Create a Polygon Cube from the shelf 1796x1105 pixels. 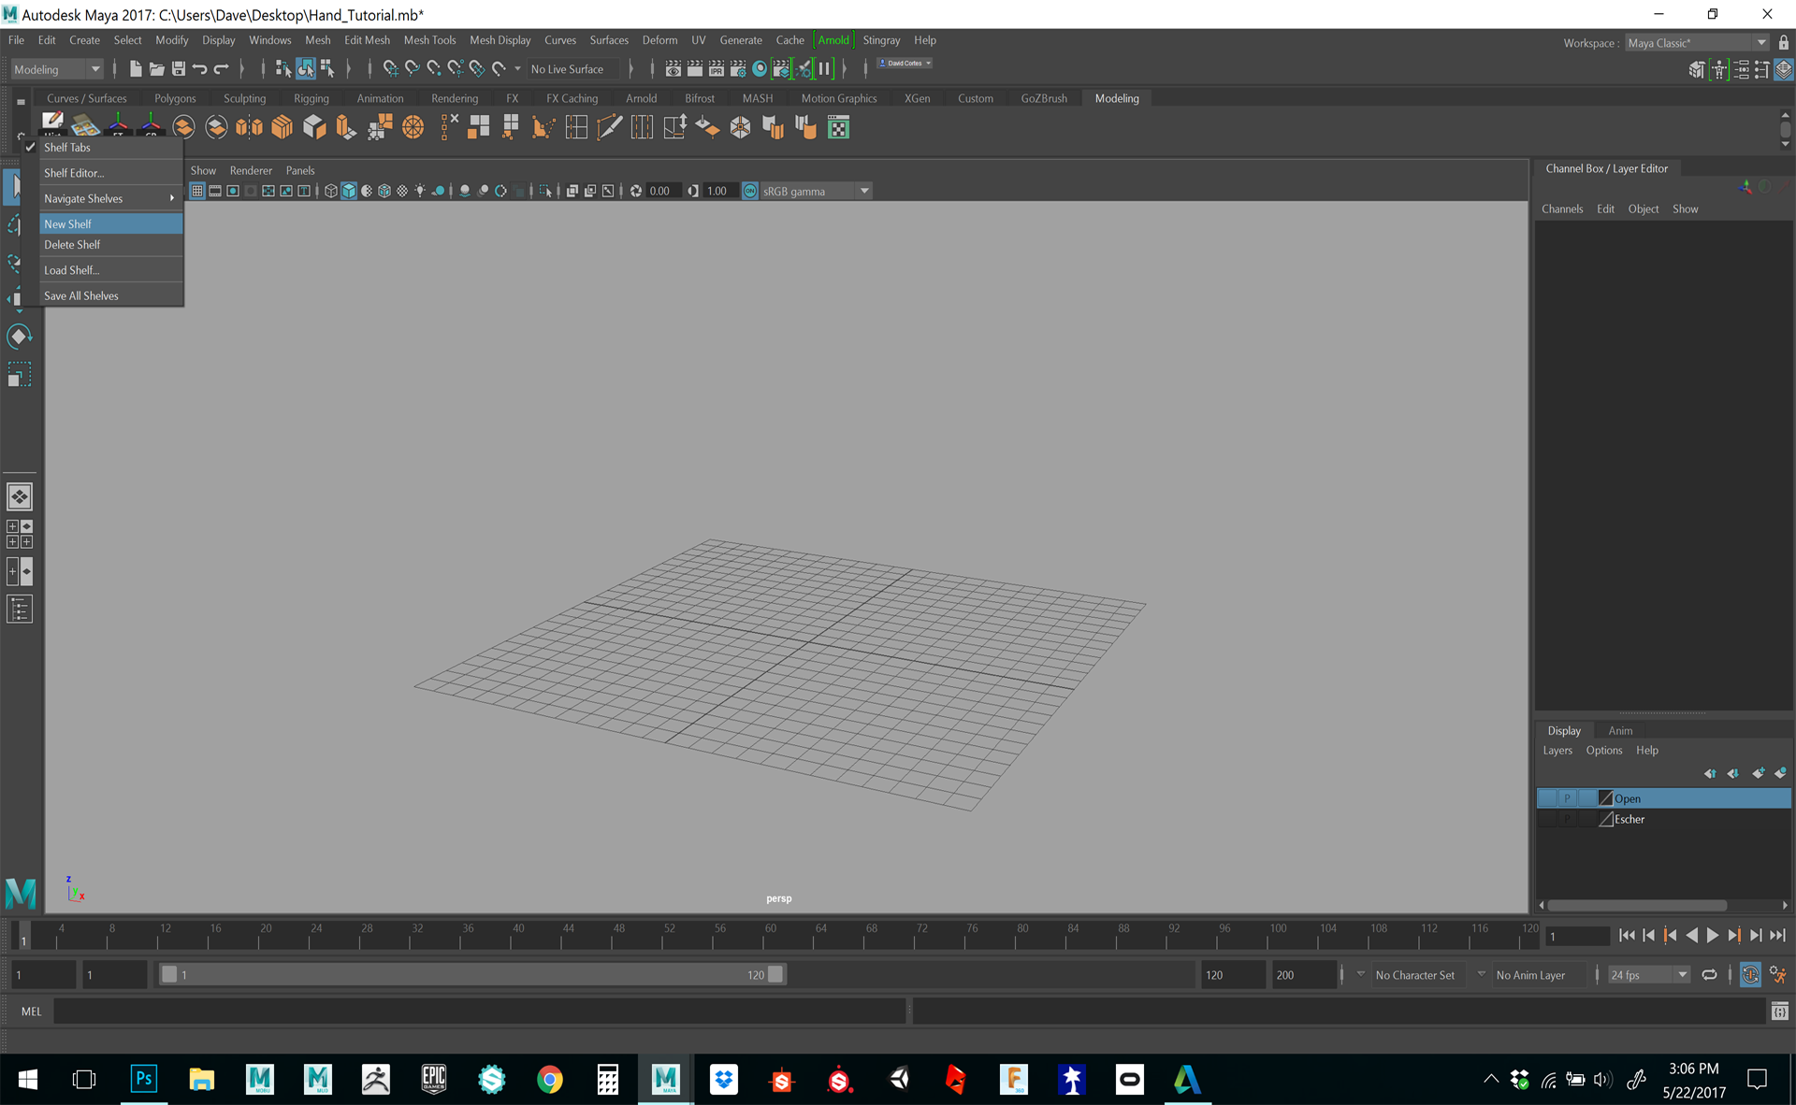point(314,127)
